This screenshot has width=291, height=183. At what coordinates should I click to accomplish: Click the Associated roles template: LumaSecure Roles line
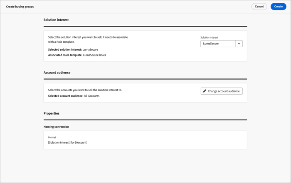(77, 55)
